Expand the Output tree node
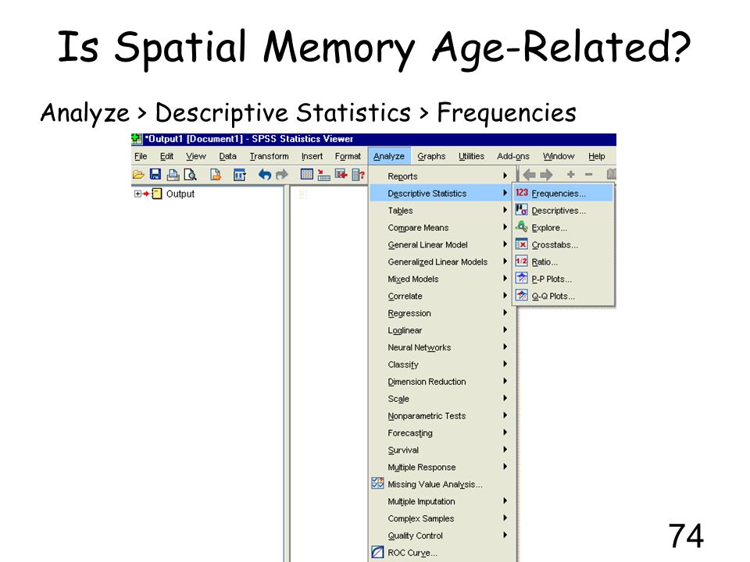 137,194
